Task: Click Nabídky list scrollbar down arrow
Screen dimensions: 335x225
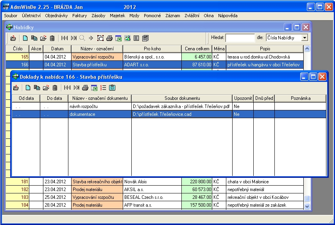Action: 307,206
